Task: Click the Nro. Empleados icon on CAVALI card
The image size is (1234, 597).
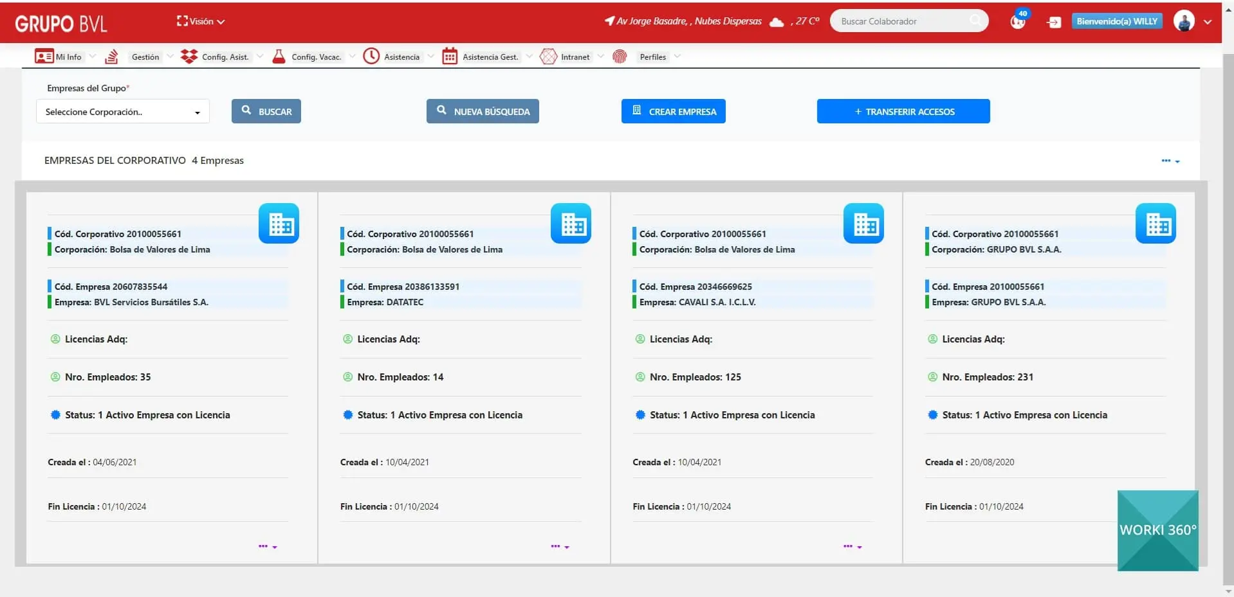Action: click(640, 377)
